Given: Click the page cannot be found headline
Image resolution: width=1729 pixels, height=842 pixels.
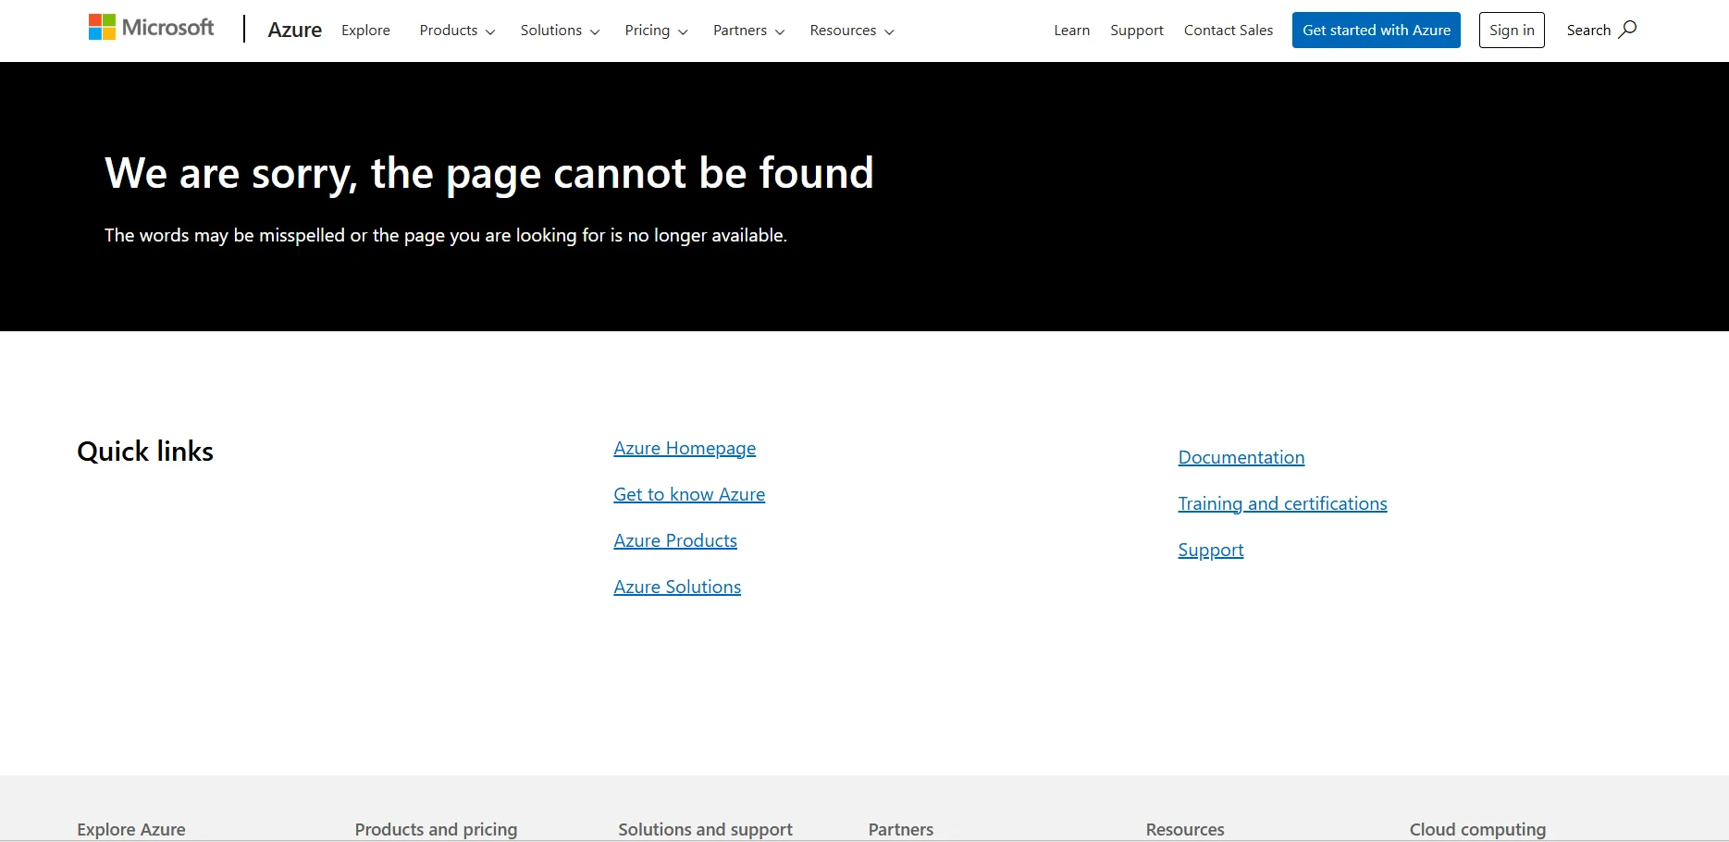Looking at the screenshot, I should (489, 173).
